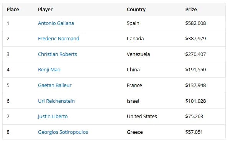Click the Place column header
This screenshot has width=228, height=143.
tap(13, 10)
